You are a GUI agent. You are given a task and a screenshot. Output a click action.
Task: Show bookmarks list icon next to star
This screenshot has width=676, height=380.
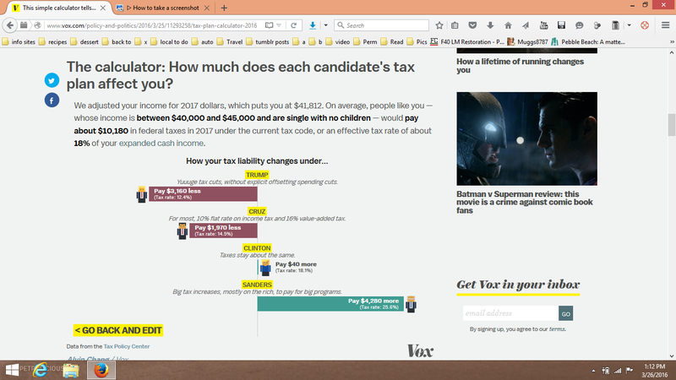tap(455, 25)
